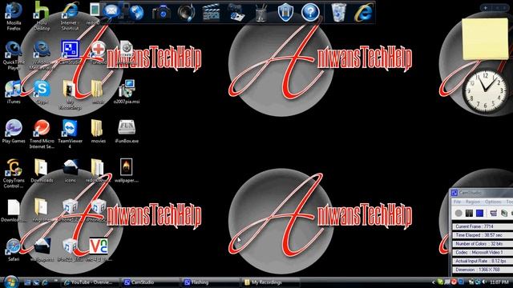Click the sidebar add gadgets plus button
Image resolution: width=513 pixels, height=288 pixels.
coord(486,7)
